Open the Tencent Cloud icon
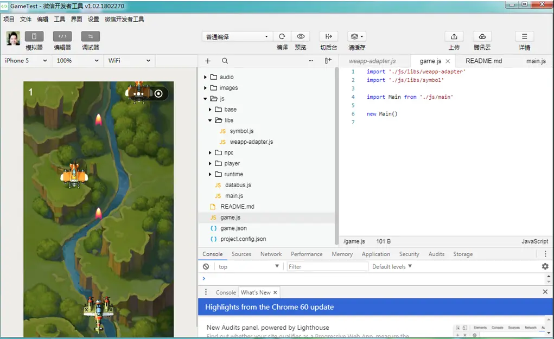Image resolution: width=554 pixels, height=339 pixels. [482, 36]
